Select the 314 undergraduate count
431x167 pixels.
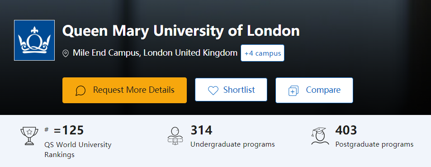202,130
